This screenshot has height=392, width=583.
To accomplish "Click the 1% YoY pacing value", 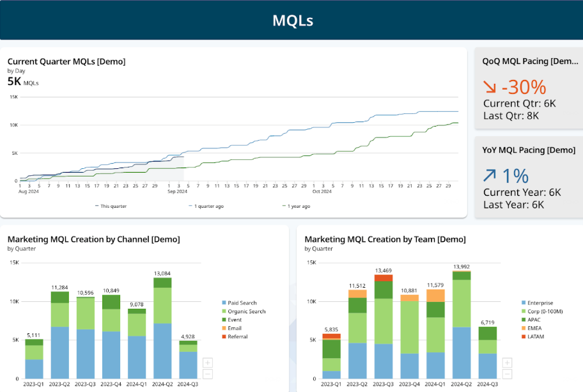I will (515, 176).
